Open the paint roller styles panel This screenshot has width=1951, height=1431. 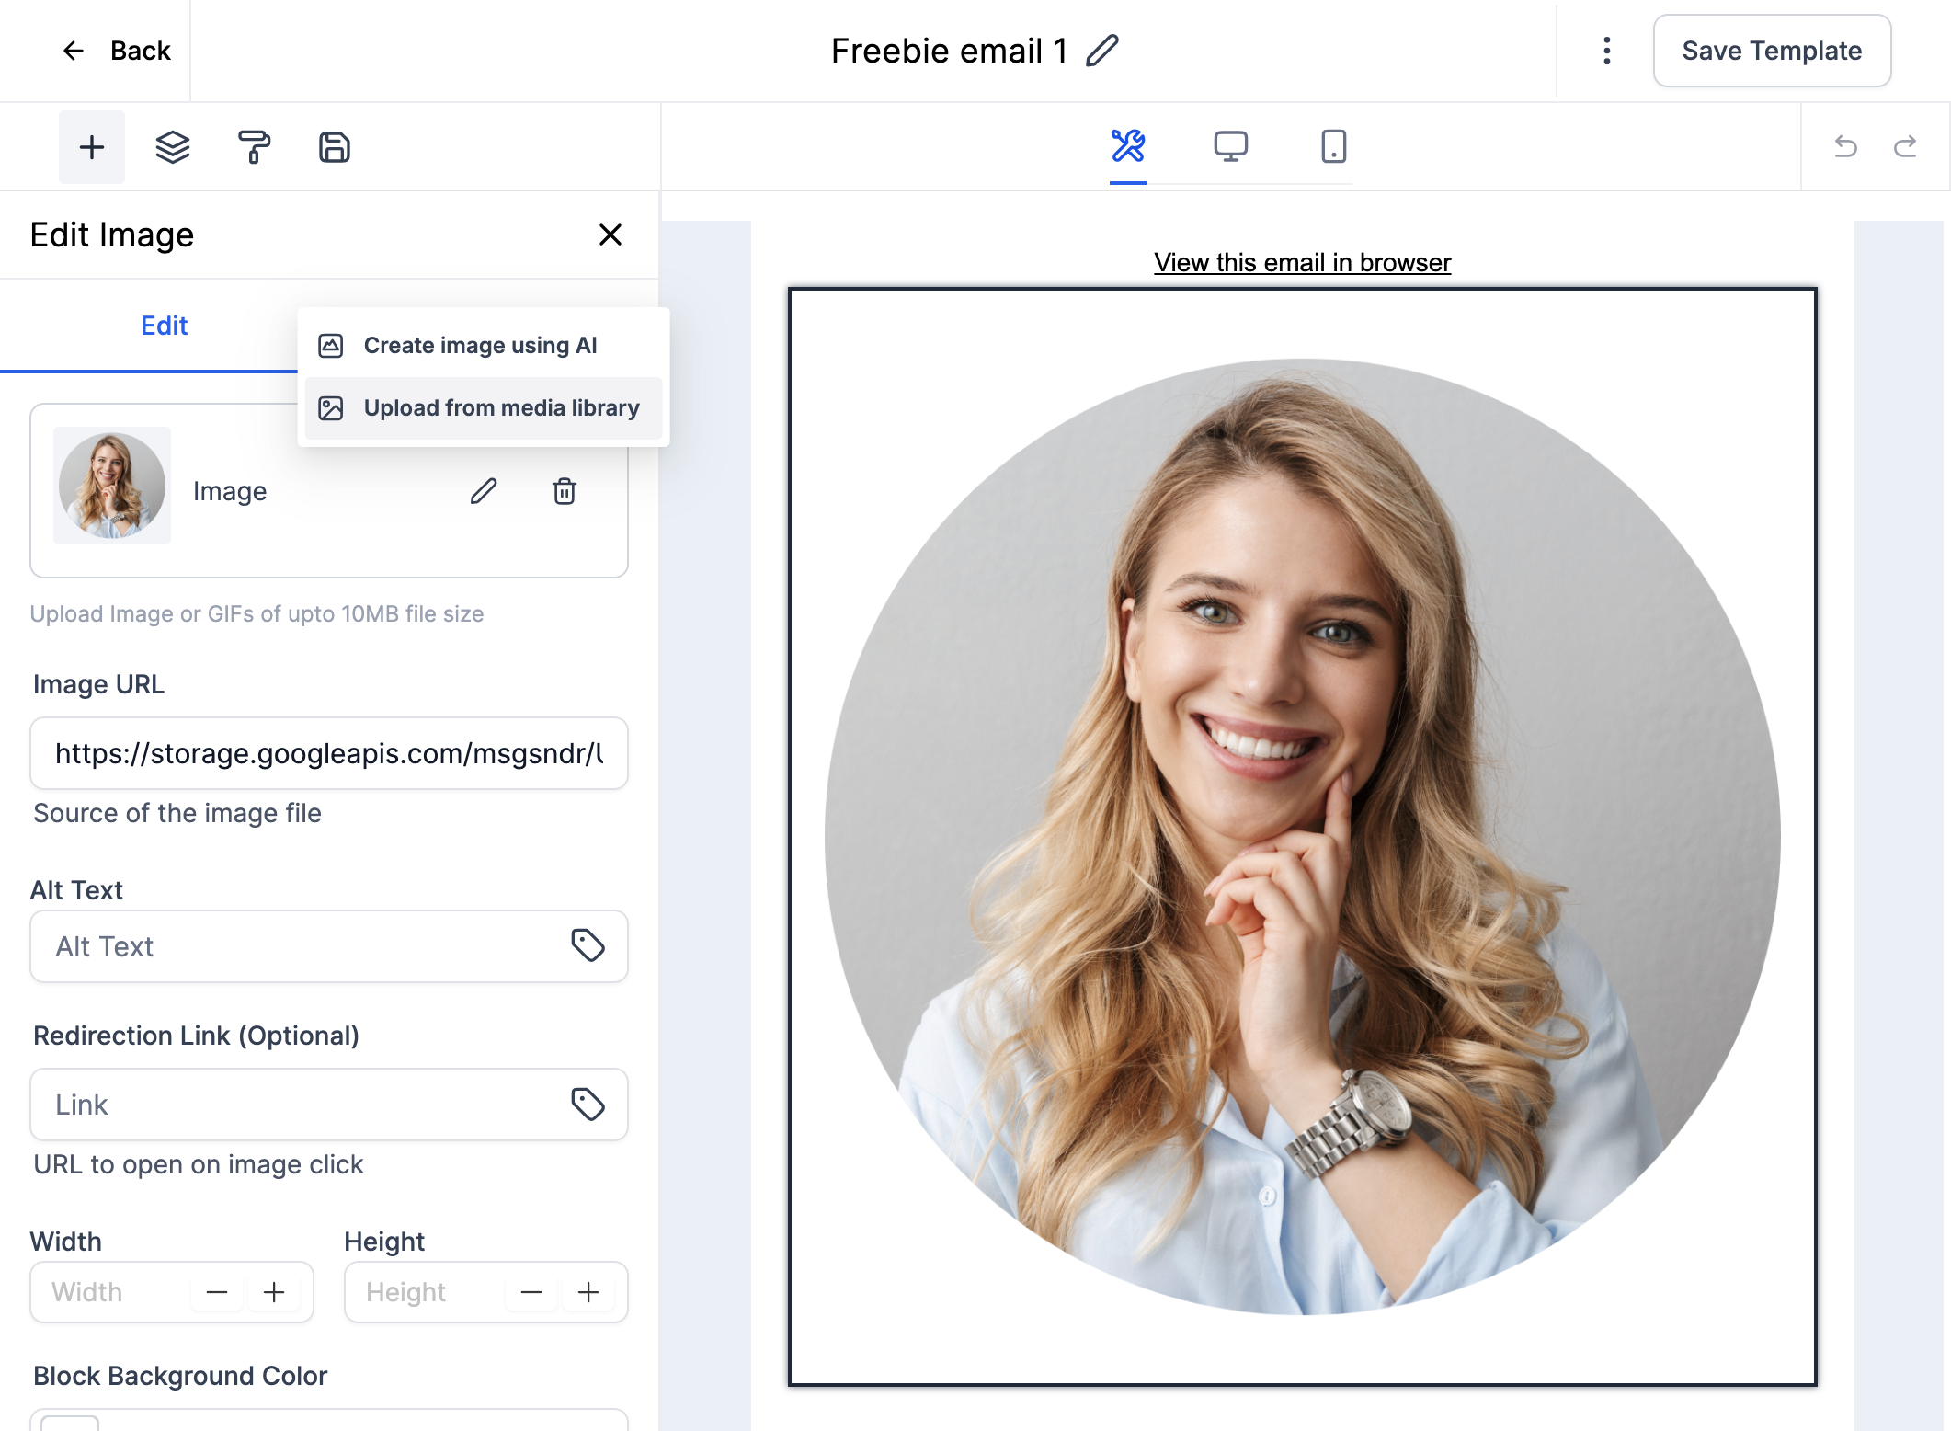coord(254,147)
